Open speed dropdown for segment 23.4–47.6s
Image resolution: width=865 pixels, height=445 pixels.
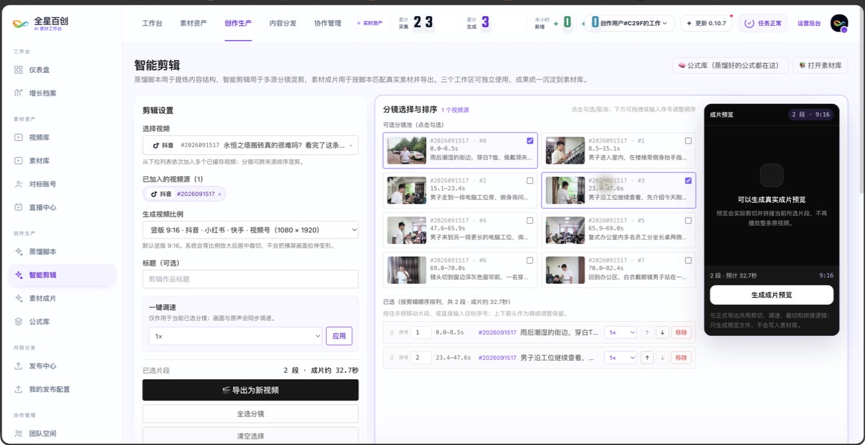pos(620,357)
